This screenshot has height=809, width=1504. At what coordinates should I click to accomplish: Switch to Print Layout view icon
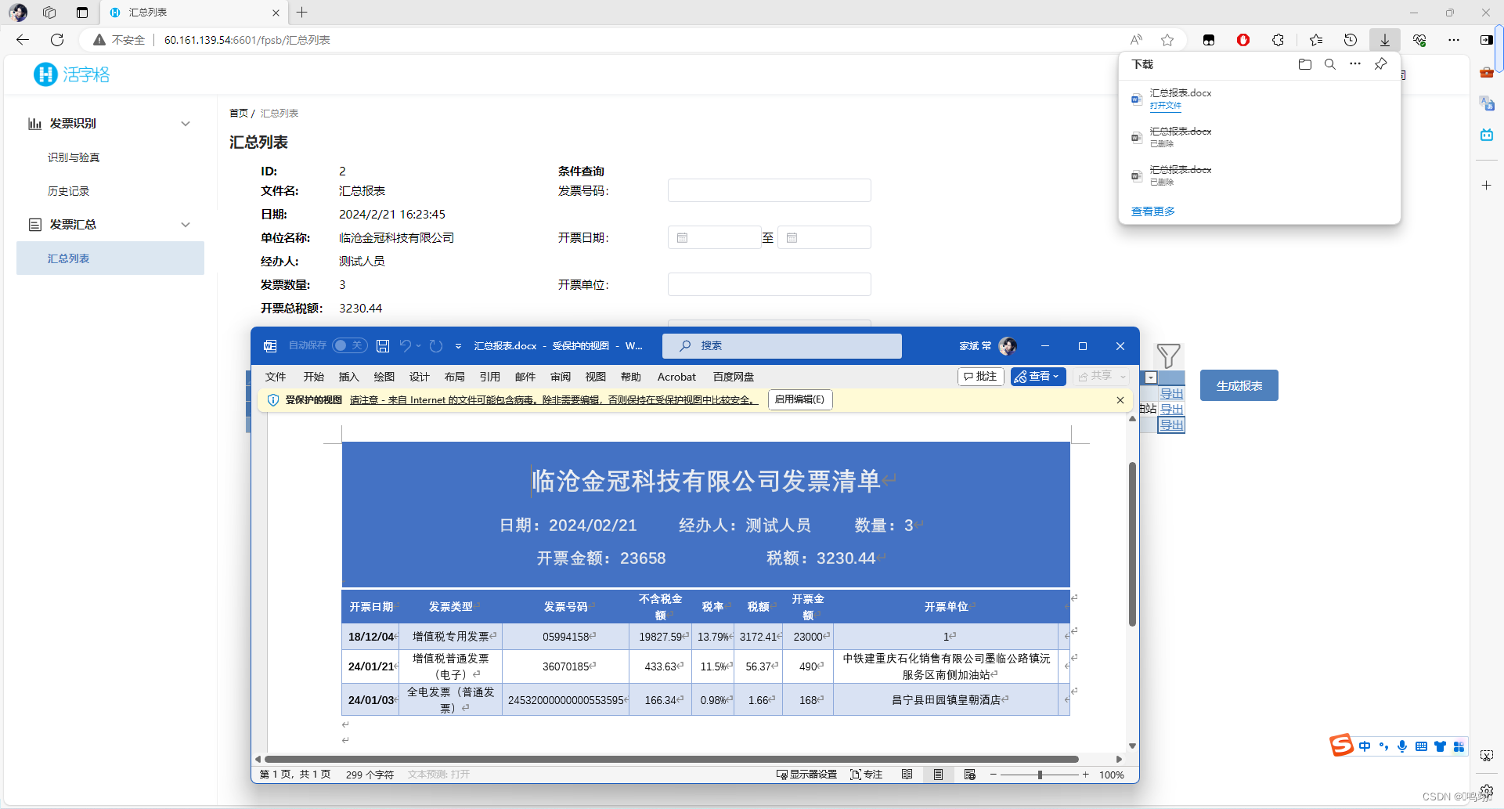pyautogui.click(x=938, y=775)
